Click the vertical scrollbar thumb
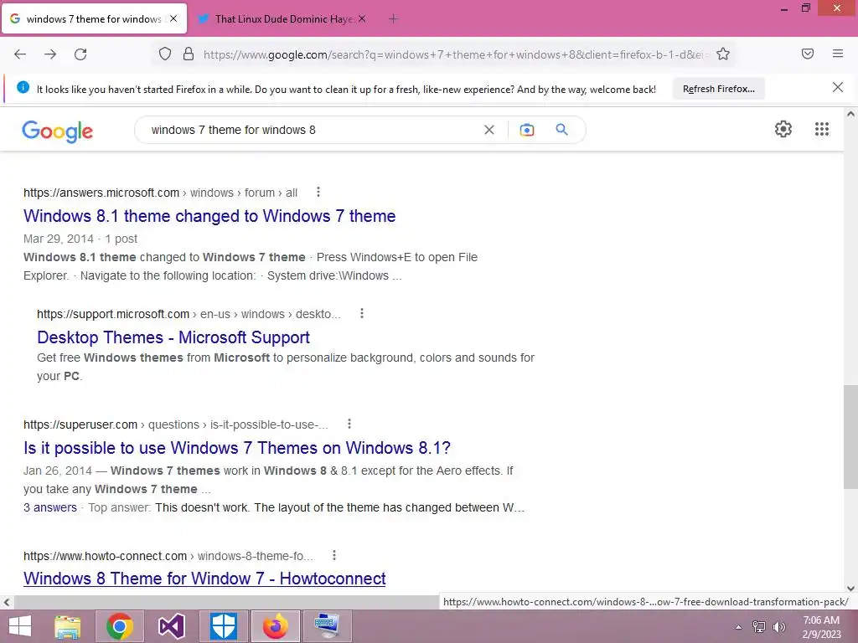The height and width of the screenshot is (643, 858). coord(850,437)
